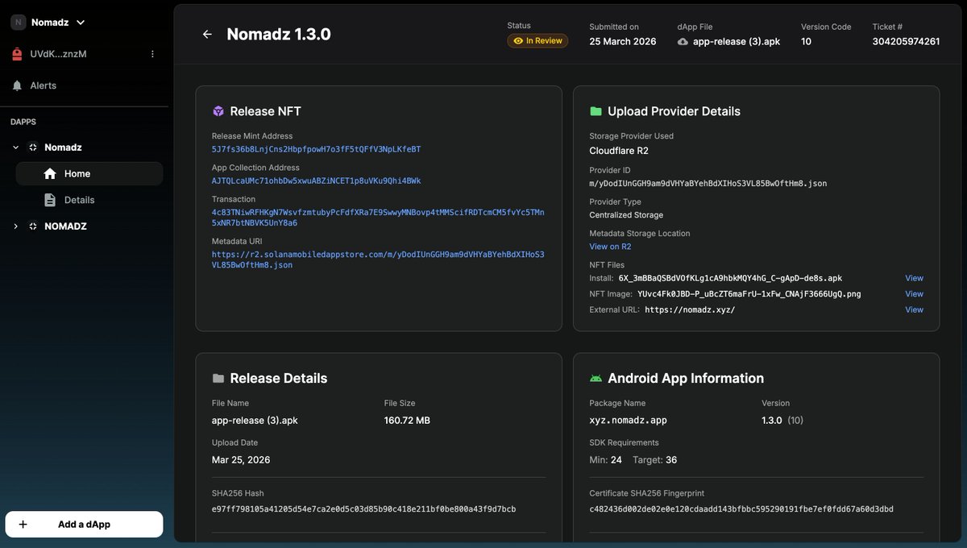Click the eye icon in status badge
Viewport: 967px width, 548px height.
[518, 41]
